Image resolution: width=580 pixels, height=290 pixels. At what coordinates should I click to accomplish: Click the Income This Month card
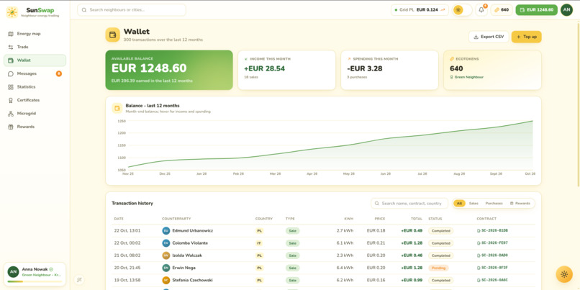pyautogui.click(x=286, y=70)
